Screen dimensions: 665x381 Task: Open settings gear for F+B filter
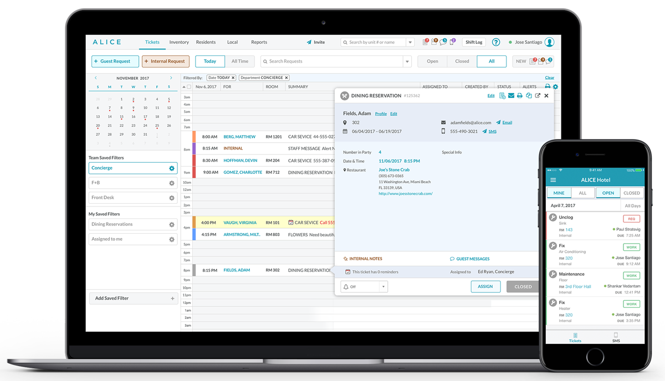coord(172,183)
